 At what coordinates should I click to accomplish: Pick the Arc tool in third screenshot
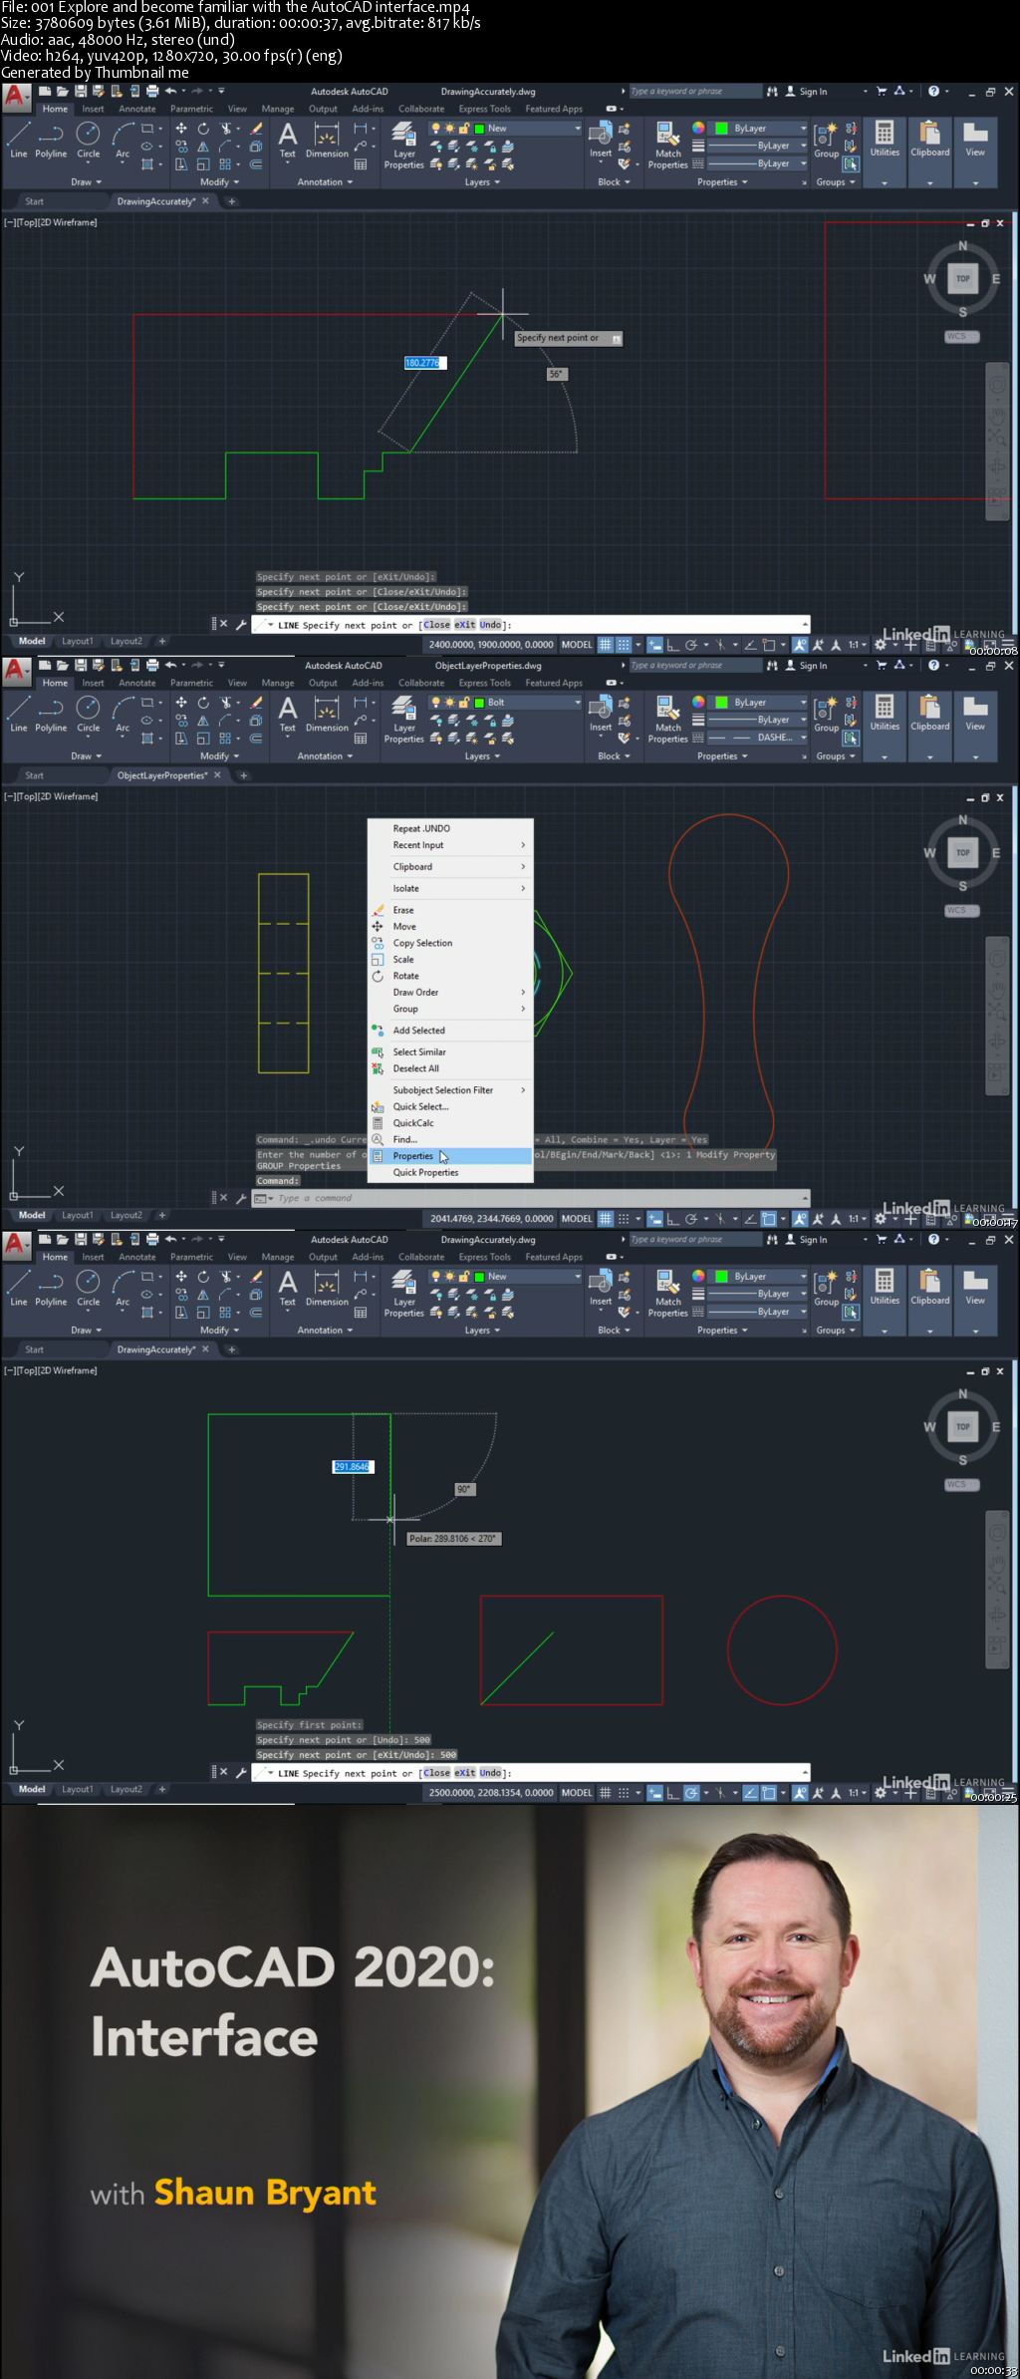coord(123,1288)
